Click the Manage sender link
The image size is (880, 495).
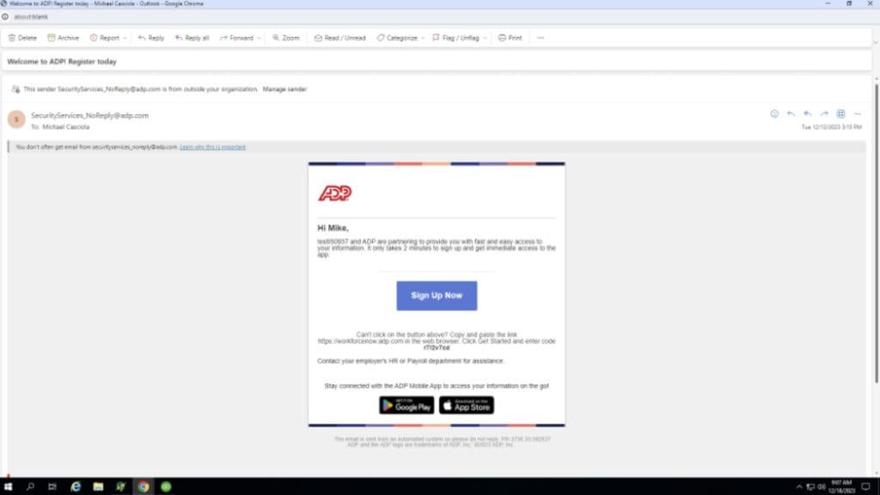pos(284,89)
